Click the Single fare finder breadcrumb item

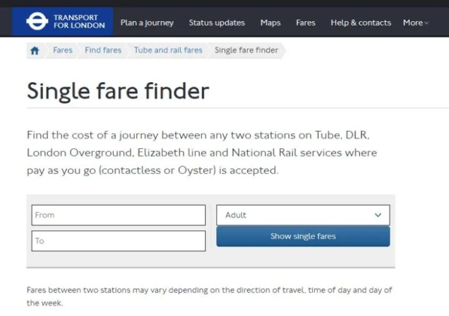click(x=246, y=50)
